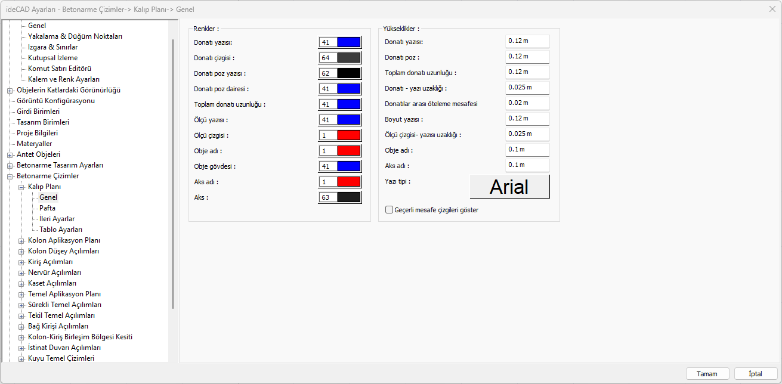Viewport: 782px width, 384px height.
Task: Collapse Betonarme Çizimler tree node
Action: pyautogui.click(x=10, y=176)
